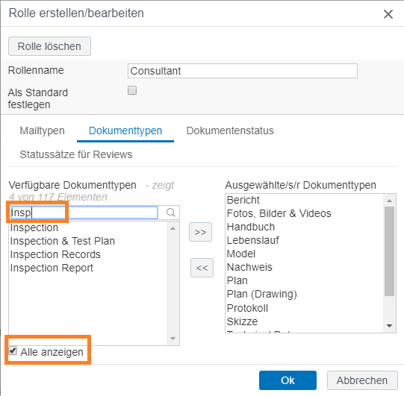Confirm with the Ok button
404x396 pixels.
point(288,380)
